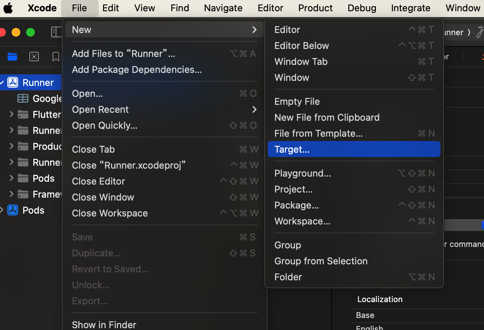Choose Open Quickly...
The width and height of the screenshot is (484, 330).
(164, 125)
